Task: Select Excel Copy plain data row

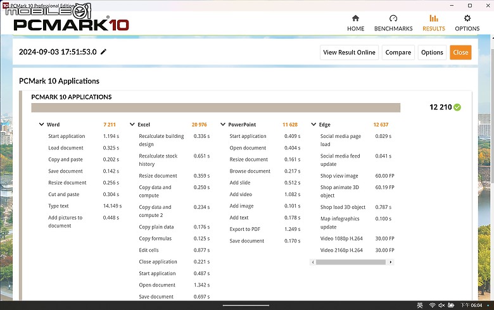Action: click(174, 227)
